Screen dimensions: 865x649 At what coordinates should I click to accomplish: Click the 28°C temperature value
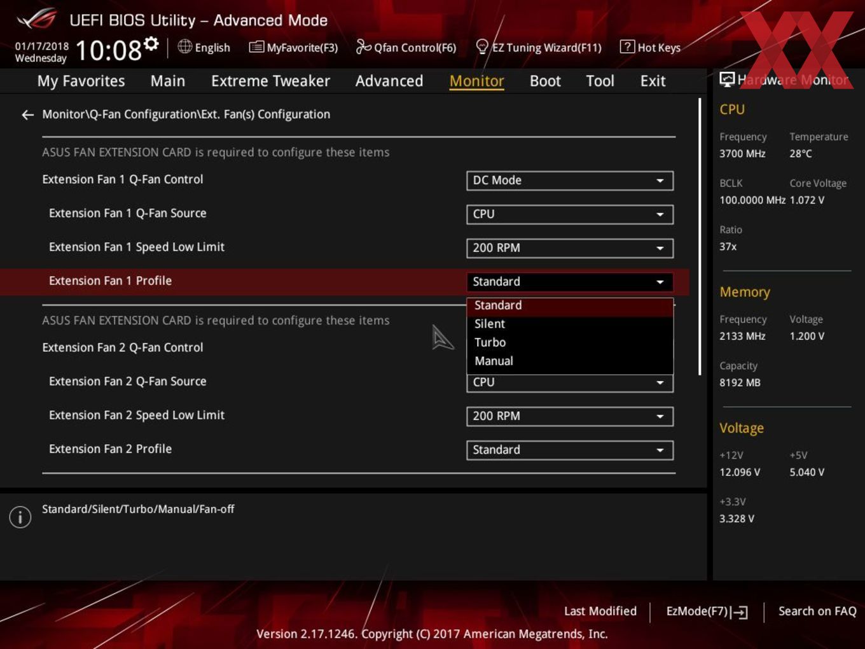pyautogui.click(x=801, y=154)
